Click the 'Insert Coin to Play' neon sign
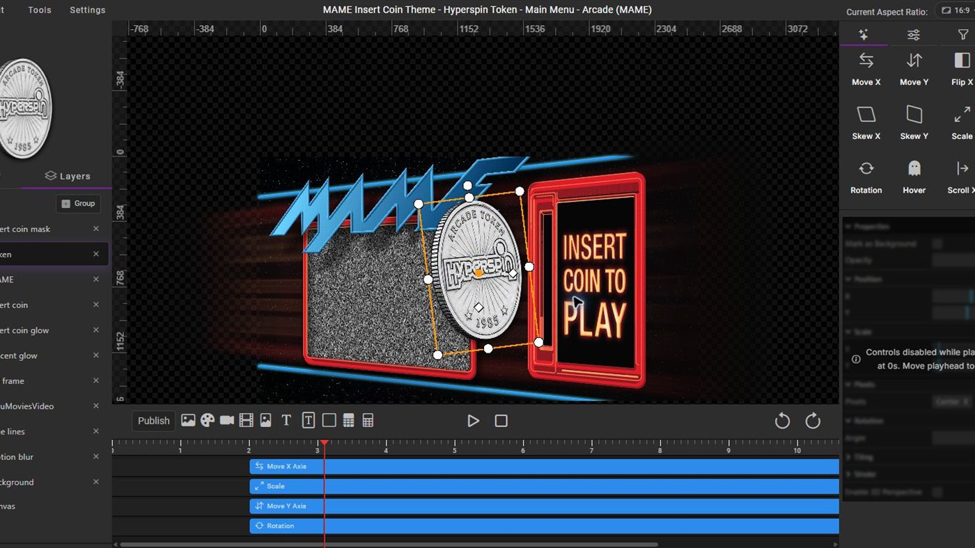The image size is (975, 548). click(594, 287)
